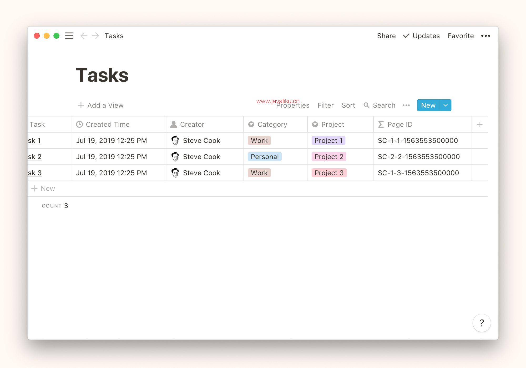Image resolution: width=526 pixels, height=368 pixels.
Task: Click page ID SC-1-3-1563553500000
Action: pyautogui.click(x=418, y=173)
